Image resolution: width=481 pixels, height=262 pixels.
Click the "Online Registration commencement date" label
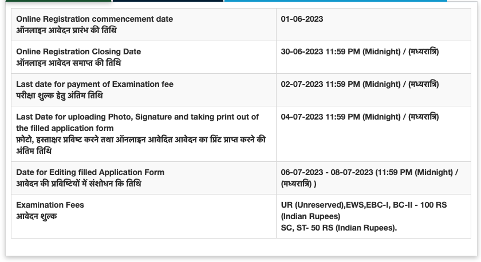pyautogui.click(x=94, y=19)
